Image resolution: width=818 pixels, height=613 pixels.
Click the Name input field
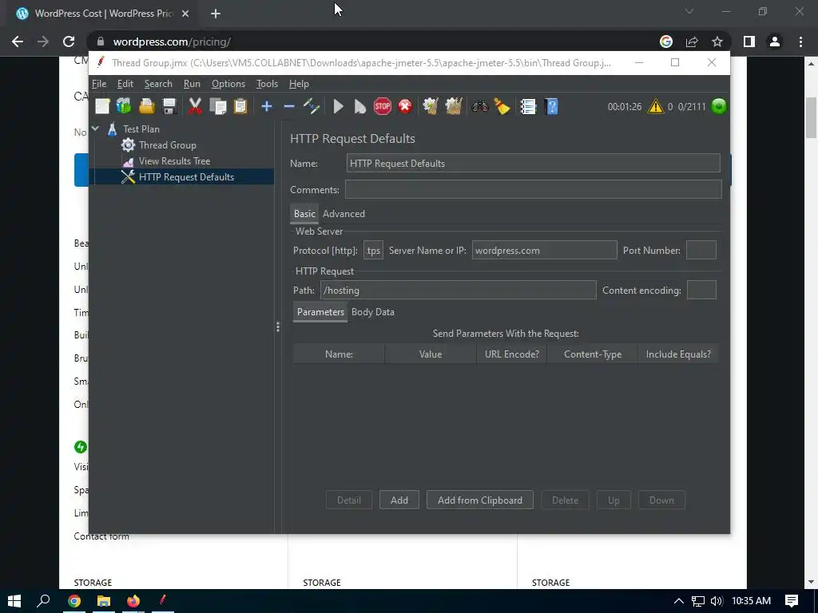533,163
